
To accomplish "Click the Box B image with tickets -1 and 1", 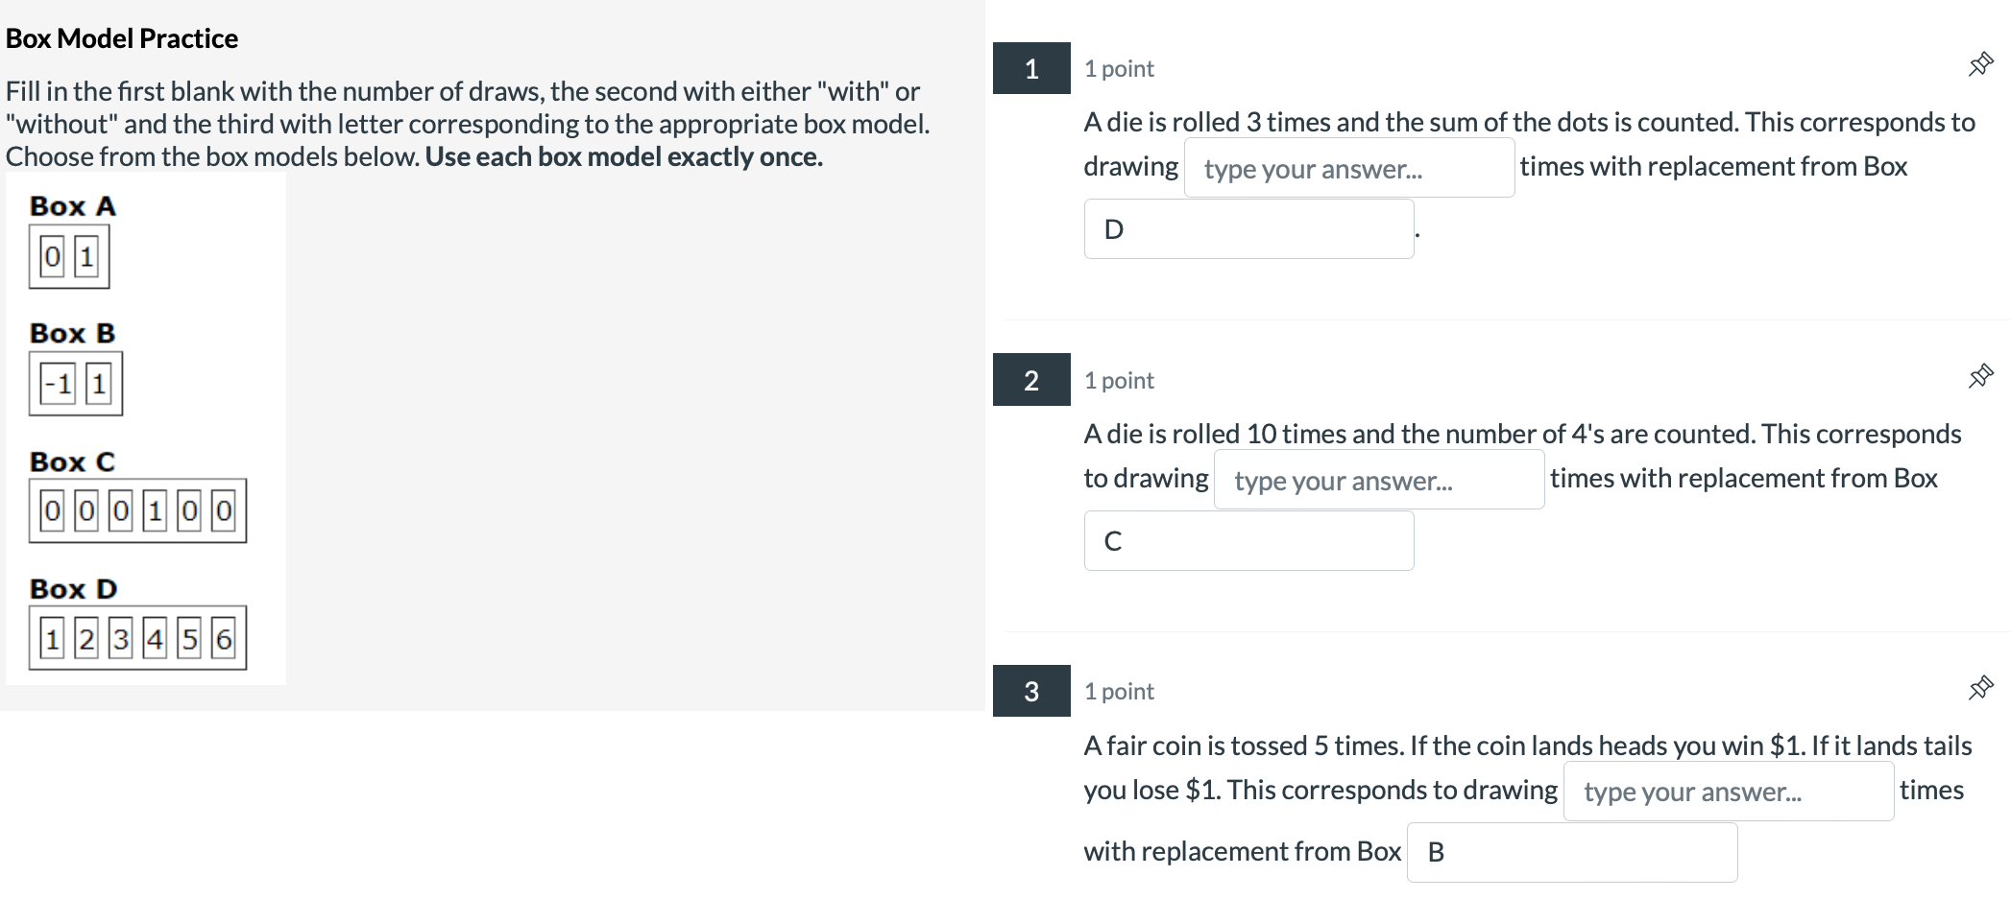I will (x=76, y=385).
